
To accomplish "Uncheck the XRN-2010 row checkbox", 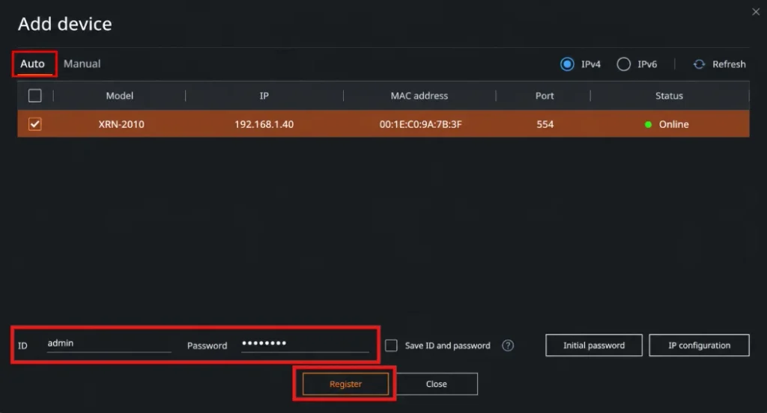I will click(34, 124).
